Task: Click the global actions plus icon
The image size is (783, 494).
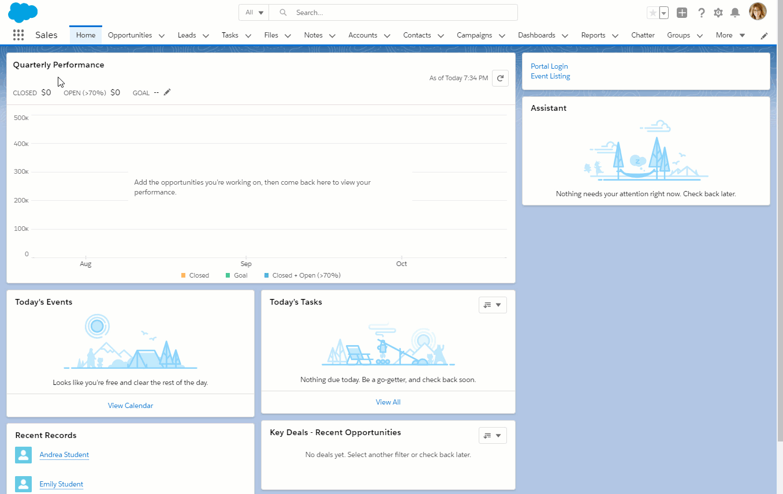Action: pos(682,13)
